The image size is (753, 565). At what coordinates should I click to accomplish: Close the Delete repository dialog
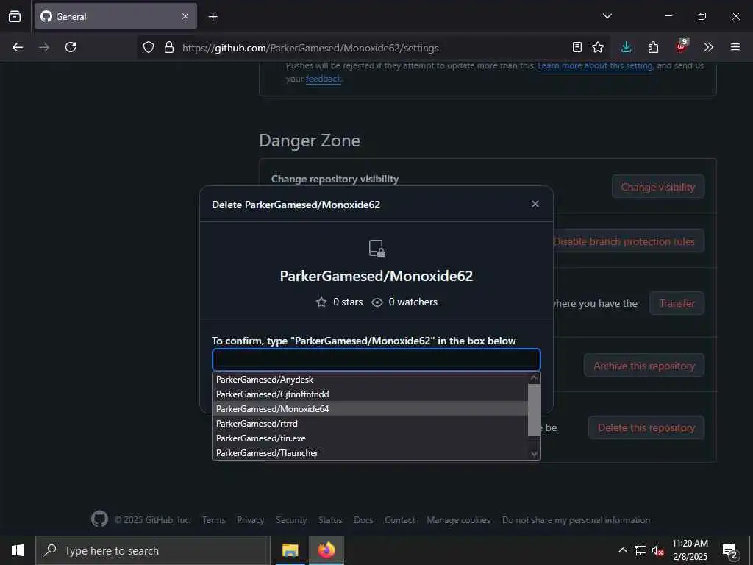pos(535,205)
